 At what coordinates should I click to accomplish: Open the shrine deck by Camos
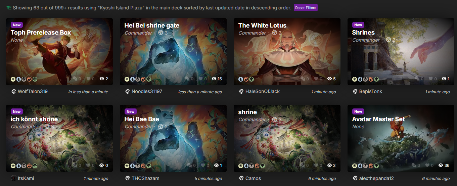[x=247, y=112]
